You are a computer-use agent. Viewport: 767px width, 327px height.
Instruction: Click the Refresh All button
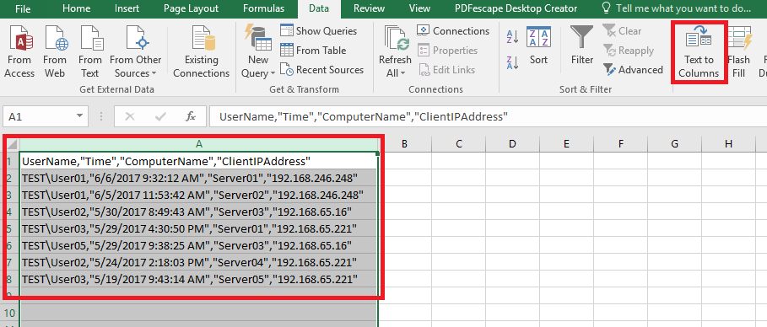pyautogui.click(x=395, y=51)
